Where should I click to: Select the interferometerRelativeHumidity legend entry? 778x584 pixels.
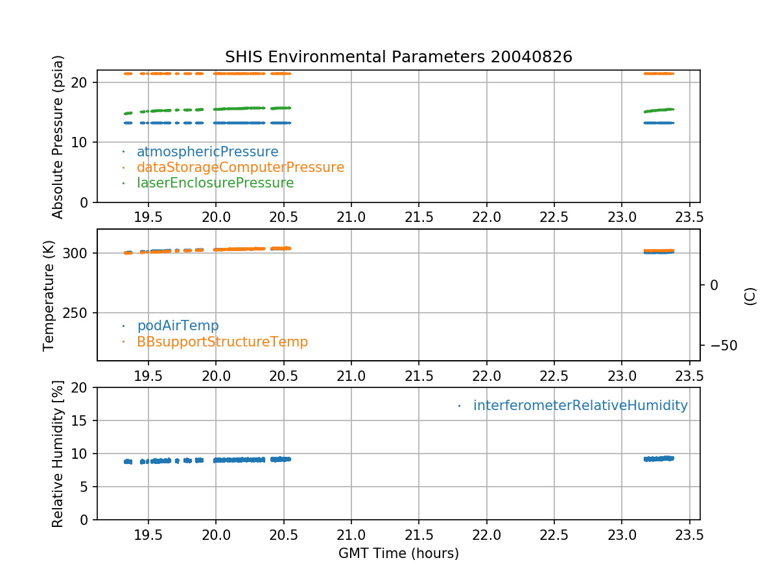point(580,406)
